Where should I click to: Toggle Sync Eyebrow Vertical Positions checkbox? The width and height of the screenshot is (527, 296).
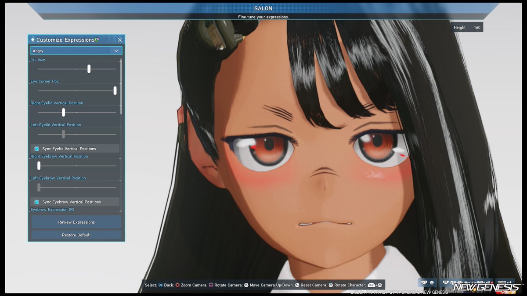[37, 202]
